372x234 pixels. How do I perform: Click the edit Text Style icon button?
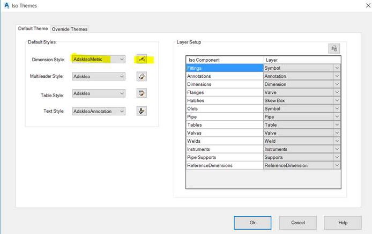point(142,111)
